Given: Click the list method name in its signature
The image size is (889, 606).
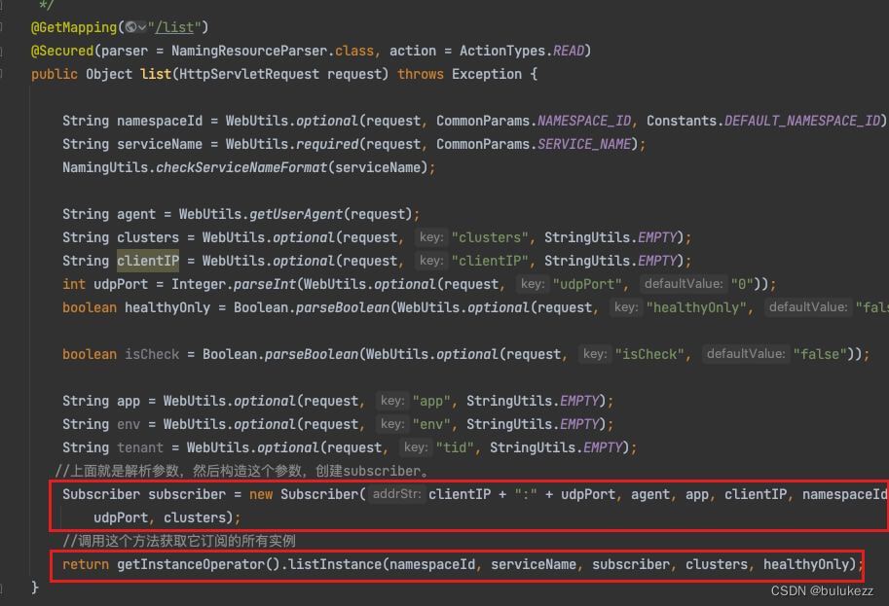Looking at the screenshot, I should click(x=156, y=74).
